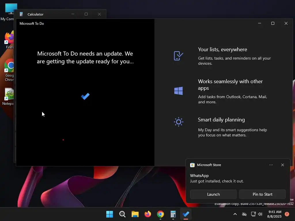Open Firefox from the taskbar
The height and width of the screenshot is (221, 295).
[x=148, y=214]
